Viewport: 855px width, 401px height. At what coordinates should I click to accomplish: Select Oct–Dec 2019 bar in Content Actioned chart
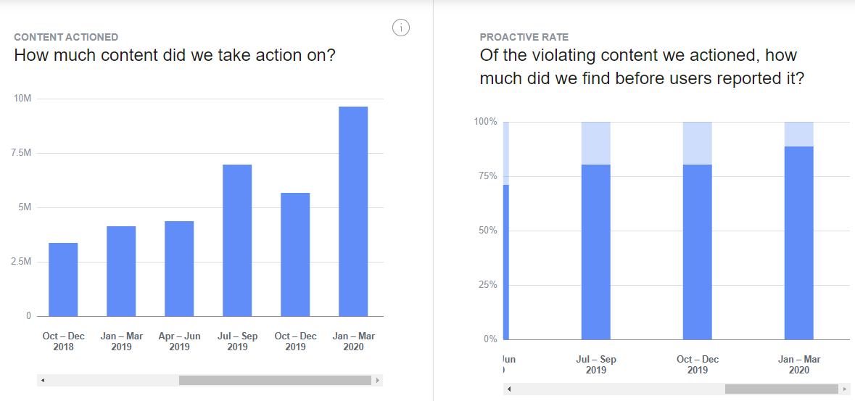[295, 255]
